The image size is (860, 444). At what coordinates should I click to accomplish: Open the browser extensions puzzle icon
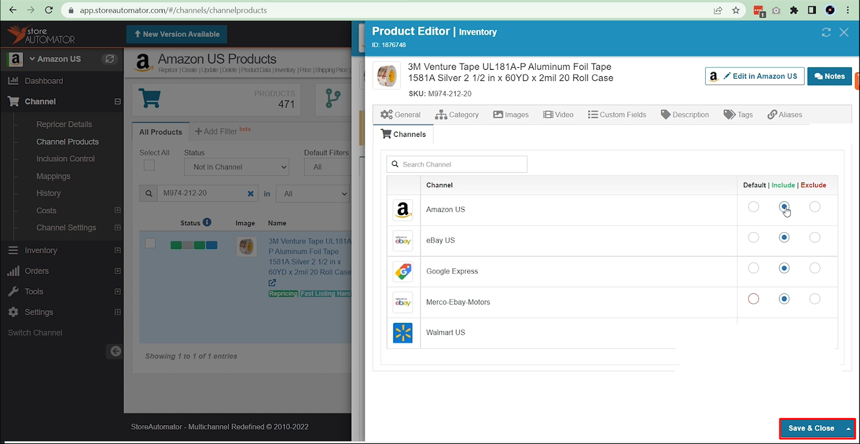point(794,10)
